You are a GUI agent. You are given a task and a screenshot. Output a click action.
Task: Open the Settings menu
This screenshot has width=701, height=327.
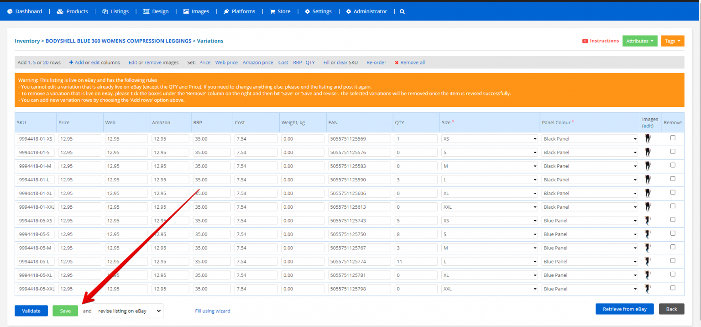click(x=318, y=11)
